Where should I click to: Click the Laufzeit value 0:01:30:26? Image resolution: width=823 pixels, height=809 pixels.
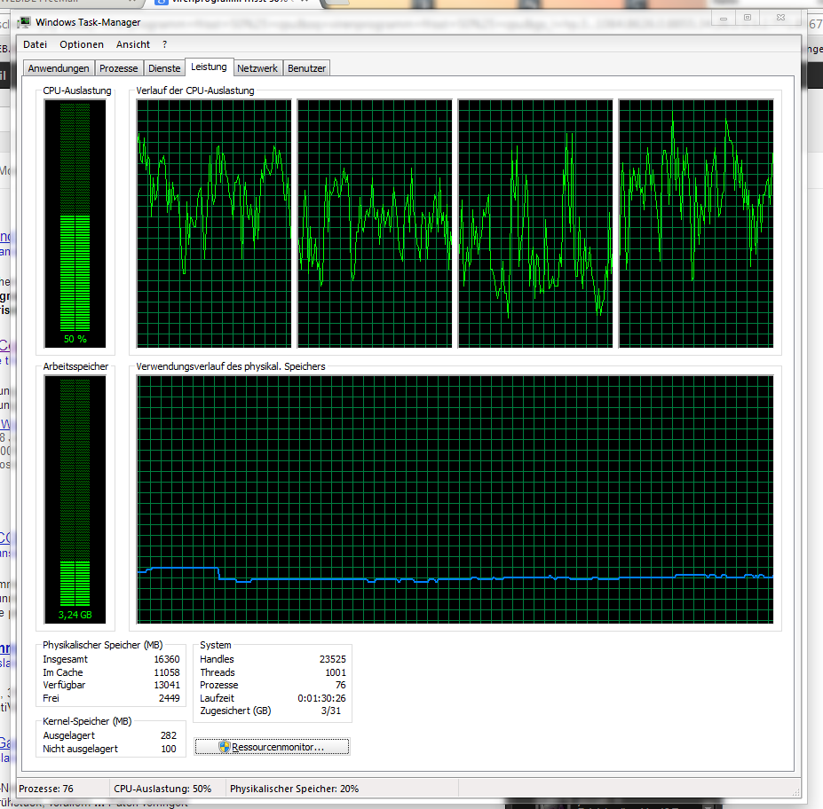pyautogui.click(x=321, y=698)
